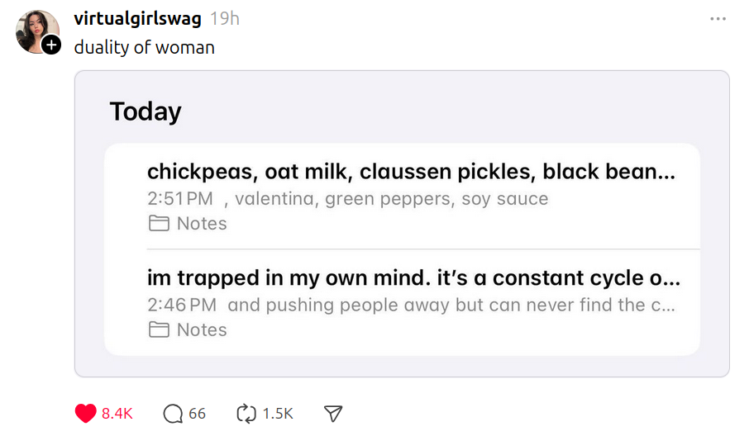Follow user via plus badge on avatar
This screenshot has height=436, width=754.
[51, 45]
